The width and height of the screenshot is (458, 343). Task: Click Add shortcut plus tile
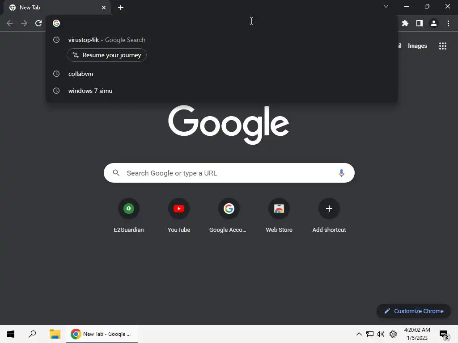tap(329, 215)
